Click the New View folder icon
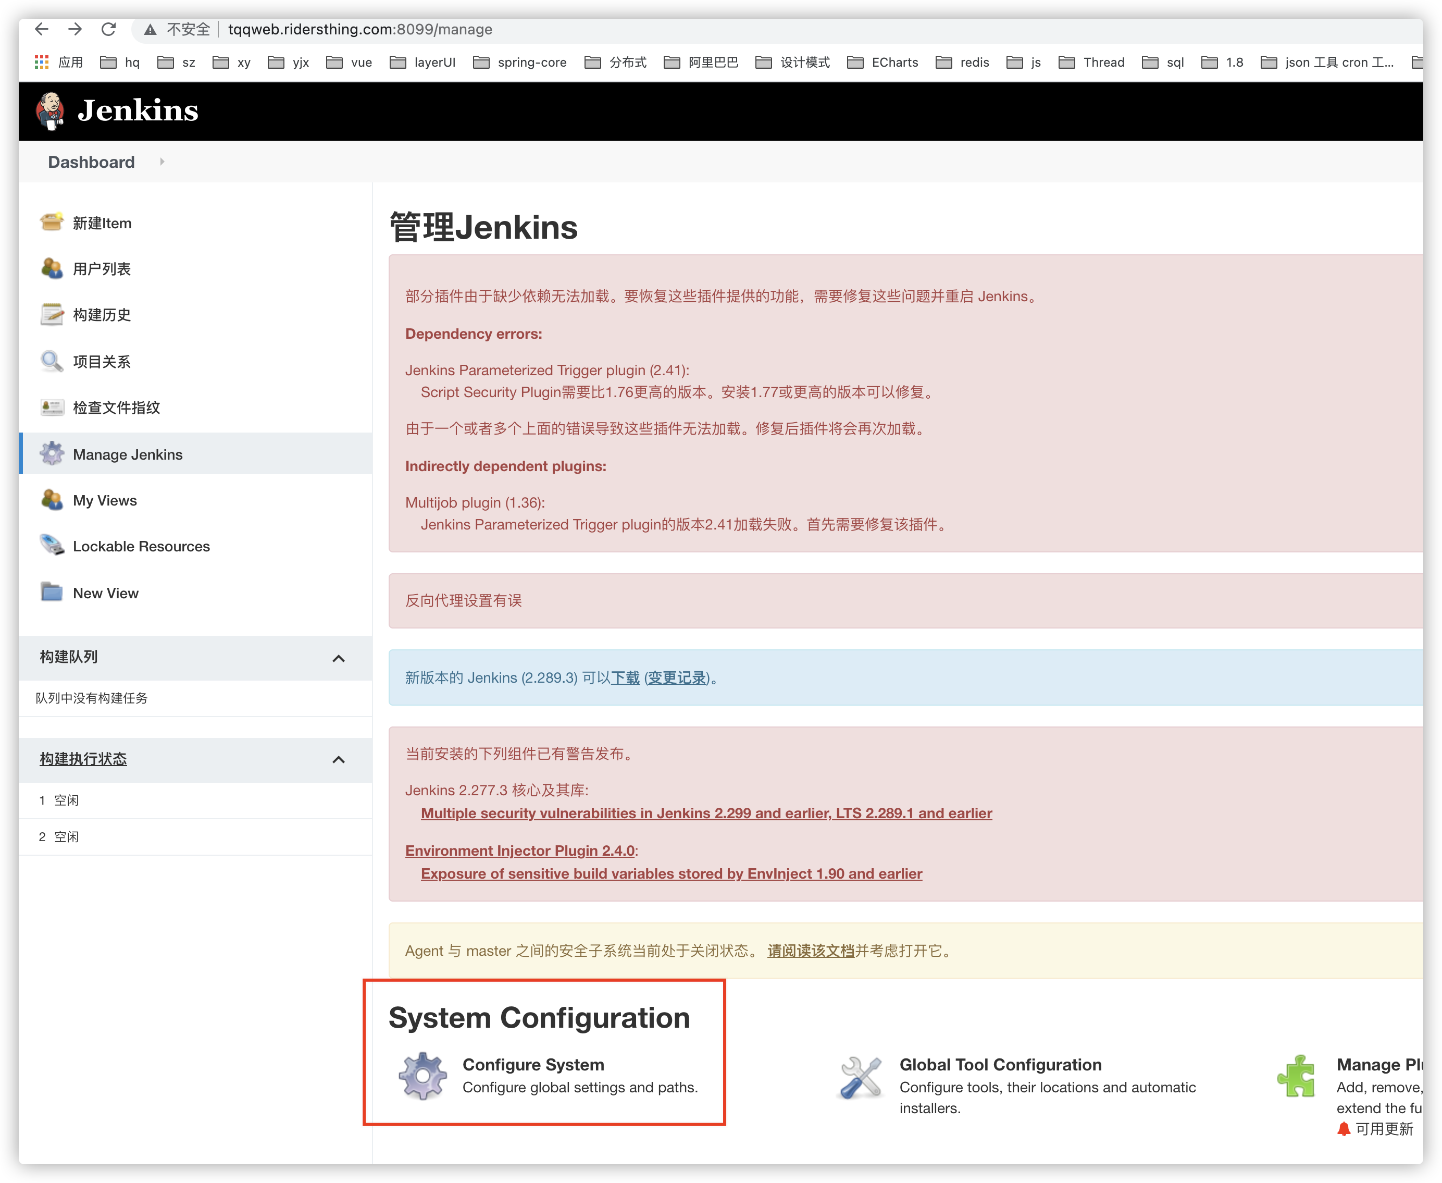This screenshot has height=1183, width=1442. (x=52, y=591)
